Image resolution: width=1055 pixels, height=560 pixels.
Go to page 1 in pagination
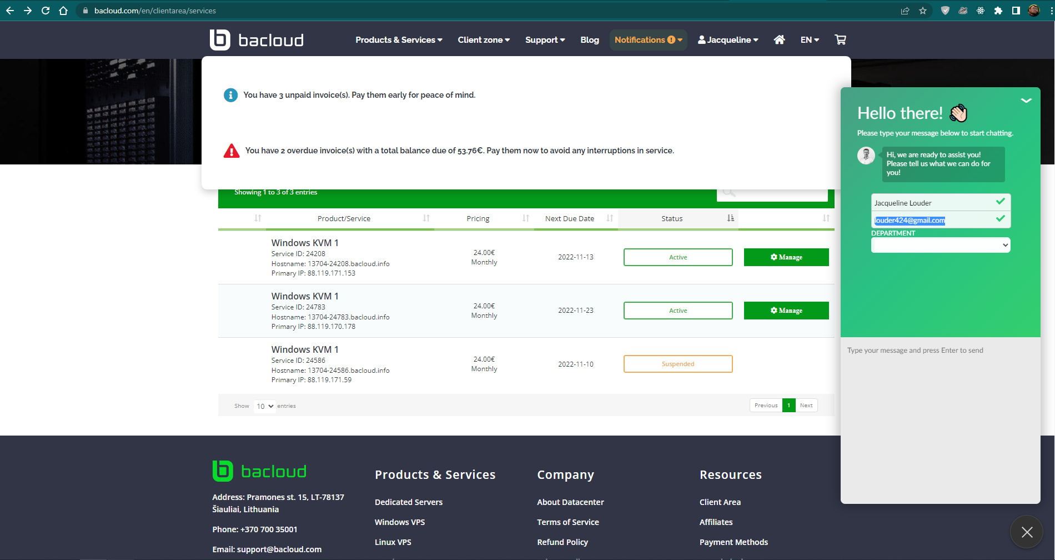point(788,406)
